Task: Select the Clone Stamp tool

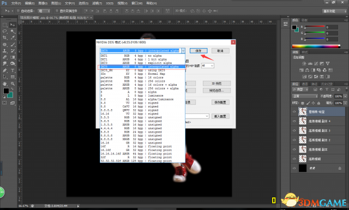Action: click(x=5, y=51)
